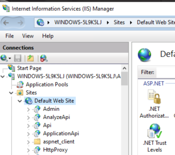Open dropdown arrow next to the connection globe
The height and width of the screenshot is (155, 175).
pos(10,58)
